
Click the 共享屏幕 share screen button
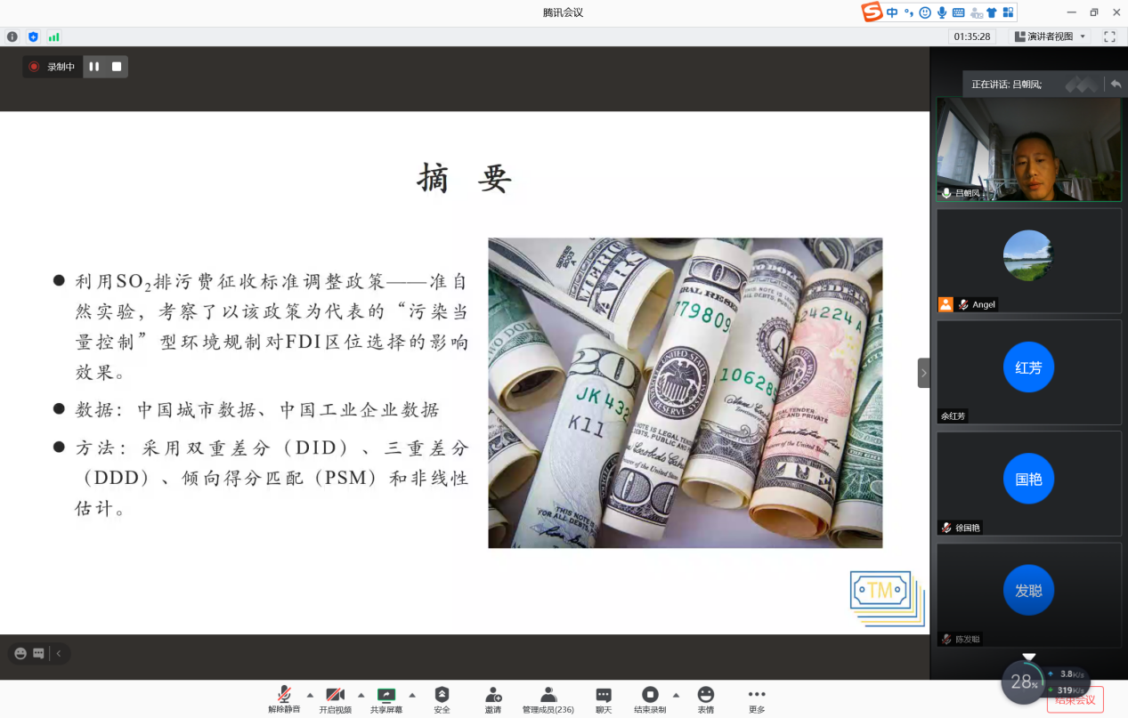[x=386, y=699]
